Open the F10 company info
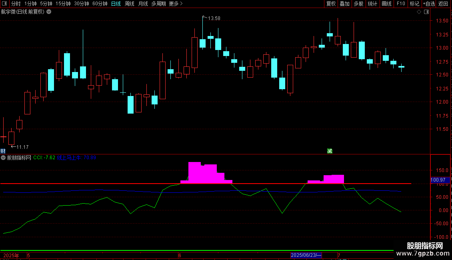Viewport: 452px width, 260px height. [x=401, y=4]
